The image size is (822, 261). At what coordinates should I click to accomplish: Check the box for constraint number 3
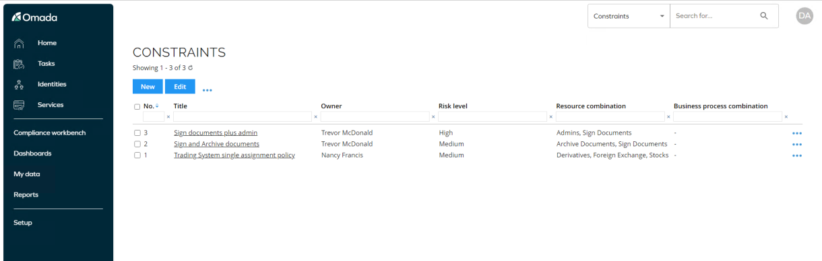click(x=137, y=133)
